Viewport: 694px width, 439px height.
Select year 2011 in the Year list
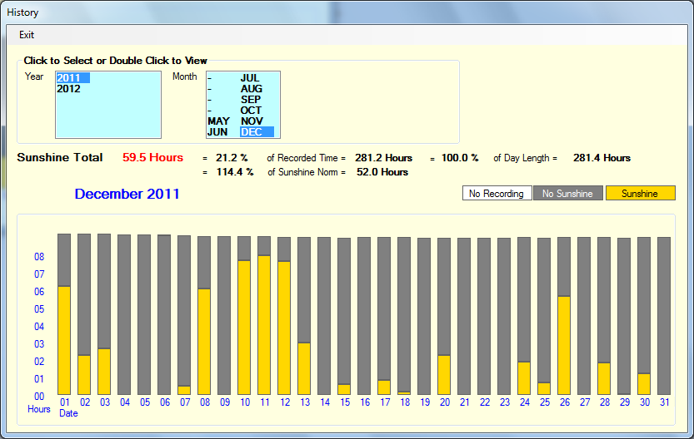pos(72,78)
